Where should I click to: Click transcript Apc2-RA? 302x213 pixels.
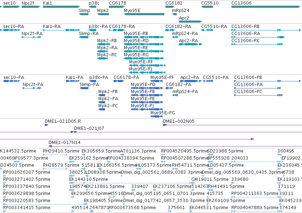click(x=188, y=41)
